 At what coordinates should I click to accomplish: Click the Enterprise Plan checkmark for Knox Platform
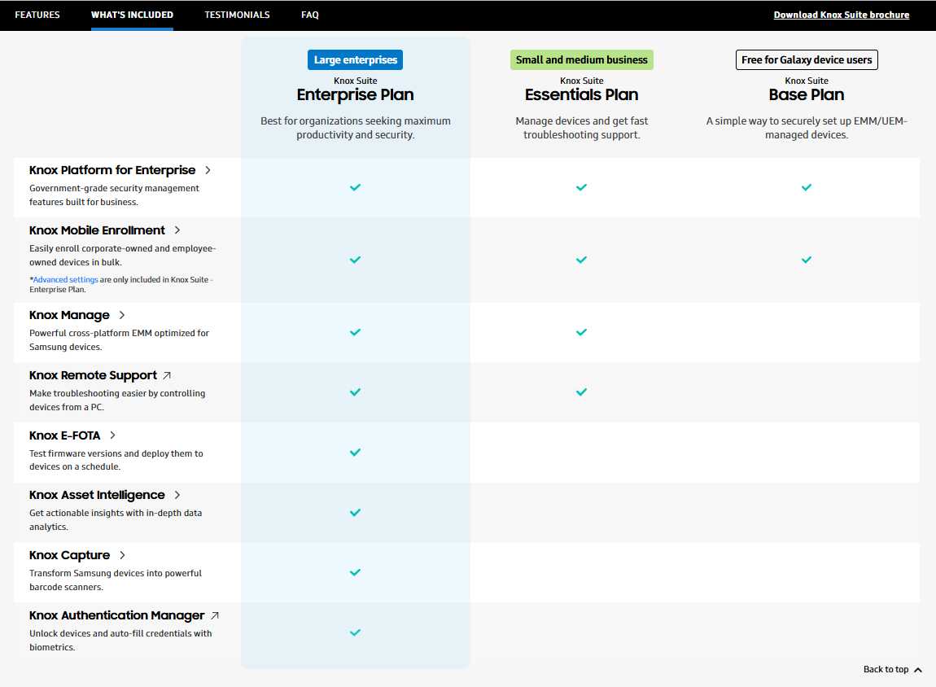tap(355, 187)
